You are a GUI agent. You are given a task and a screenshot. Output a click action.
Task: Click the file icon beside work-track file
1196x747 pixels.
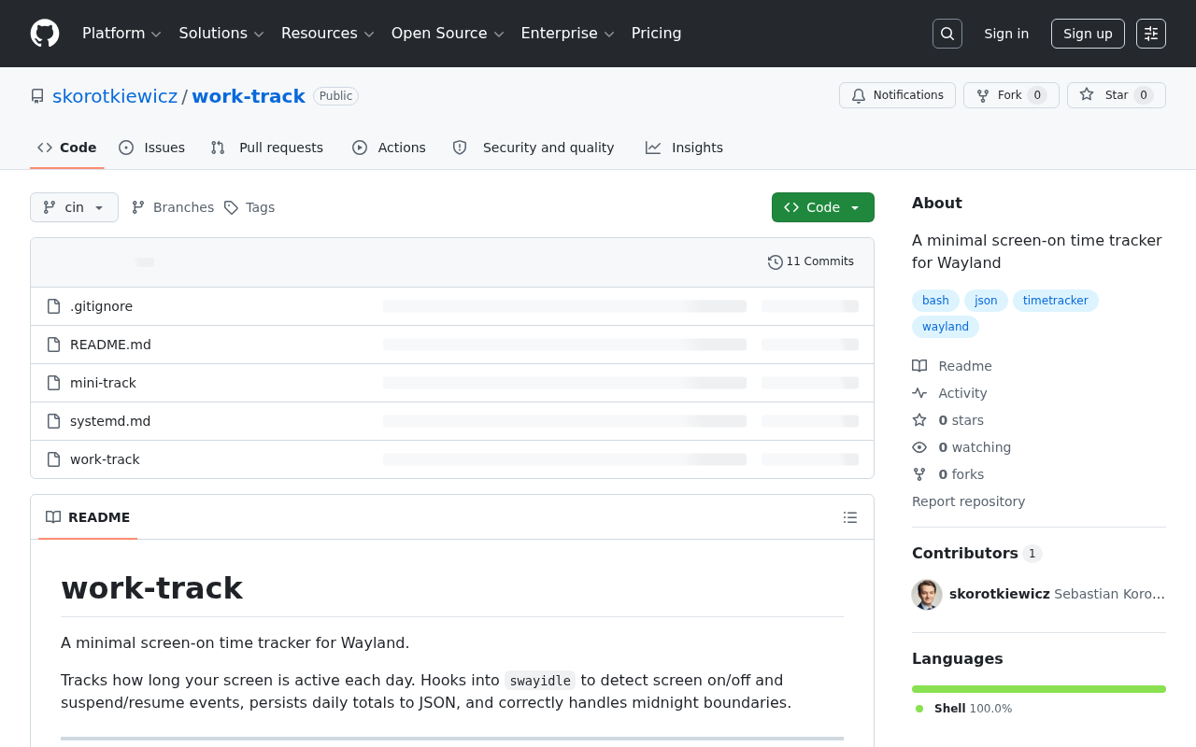54,459
